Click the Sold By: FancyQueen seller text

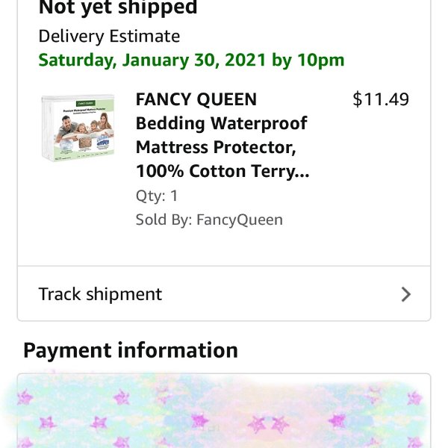click(209, 220)
